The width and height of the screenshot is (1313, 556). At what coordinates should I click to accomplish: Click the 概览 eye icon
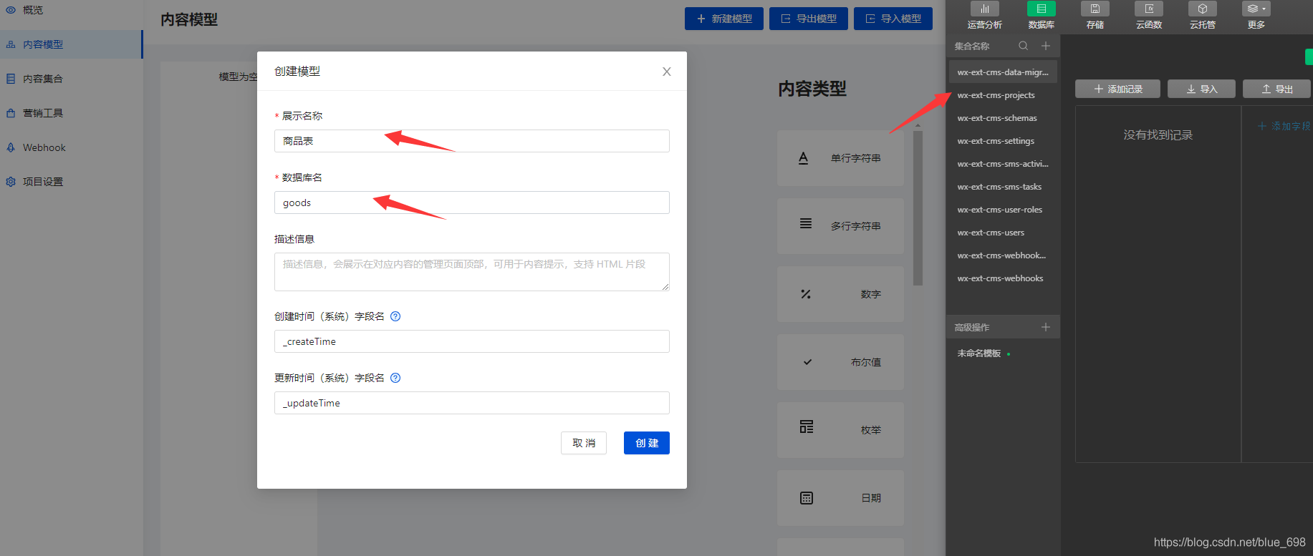pyautogui.click(x=11, y=10)
